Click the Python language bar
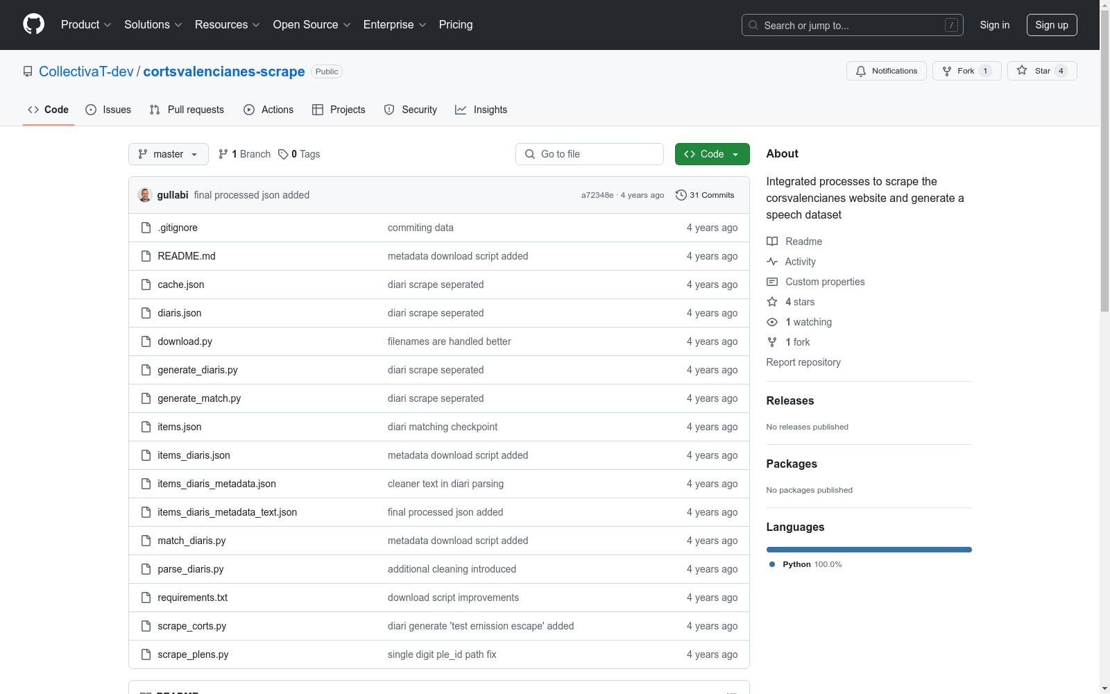Image resolution: width=1110 pixels, height=694 pixels. [869, 550]
